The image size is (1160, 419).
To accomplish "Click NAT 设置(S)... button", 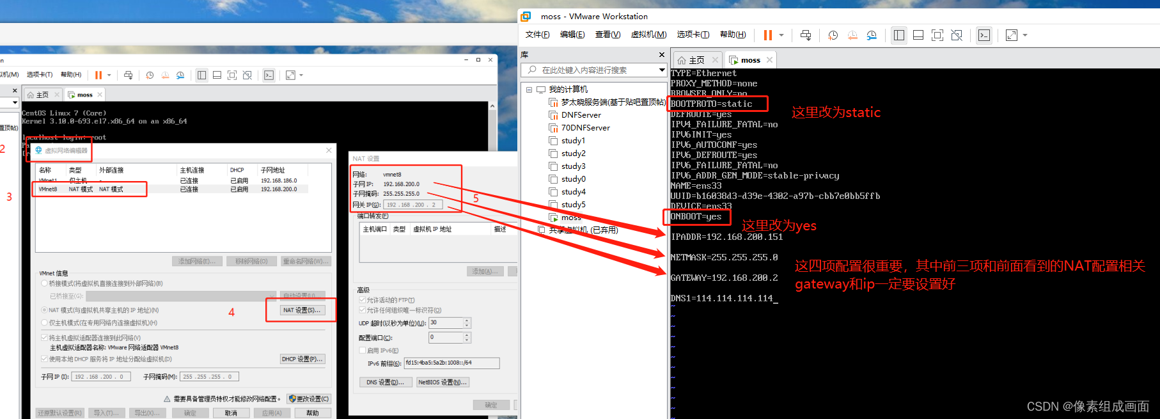I will coord(302,310).
